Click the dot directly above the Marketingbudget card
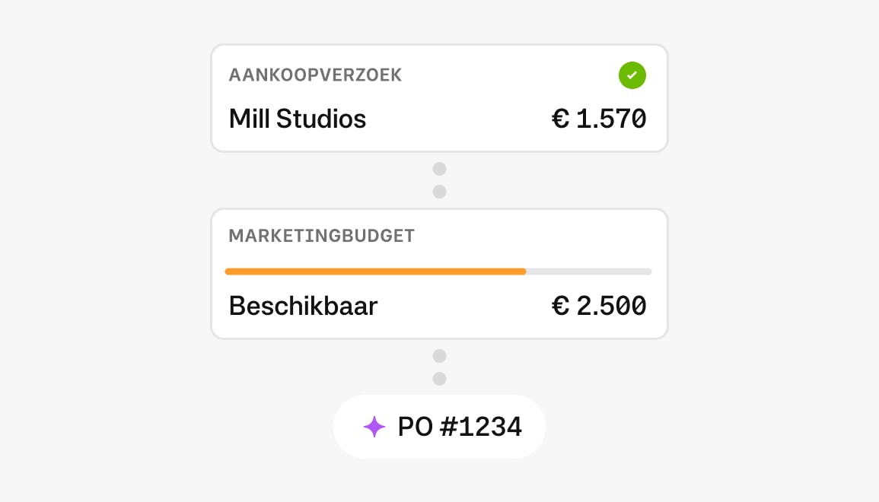Image resolution: width=879 pixels, height=502 pixels. click(439, 192)
